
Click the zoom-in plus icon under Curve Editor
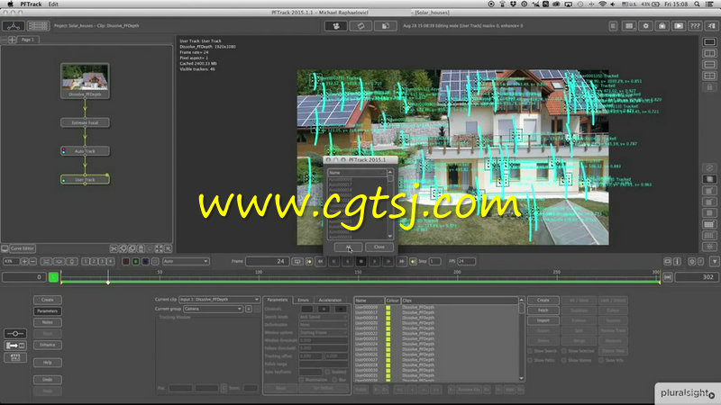(24, 261)
